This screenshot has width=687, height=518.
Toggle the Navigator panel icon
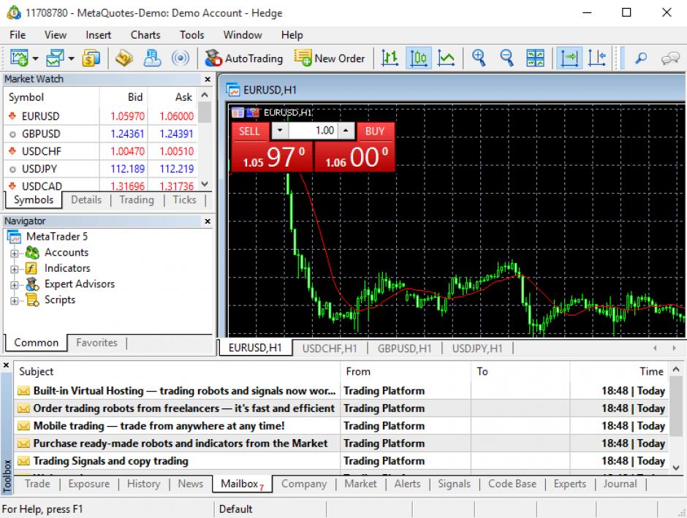[152, 58]
